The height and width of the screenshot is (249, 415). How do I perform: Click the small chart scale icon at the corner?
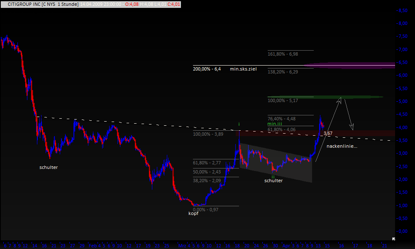point(393,239)
